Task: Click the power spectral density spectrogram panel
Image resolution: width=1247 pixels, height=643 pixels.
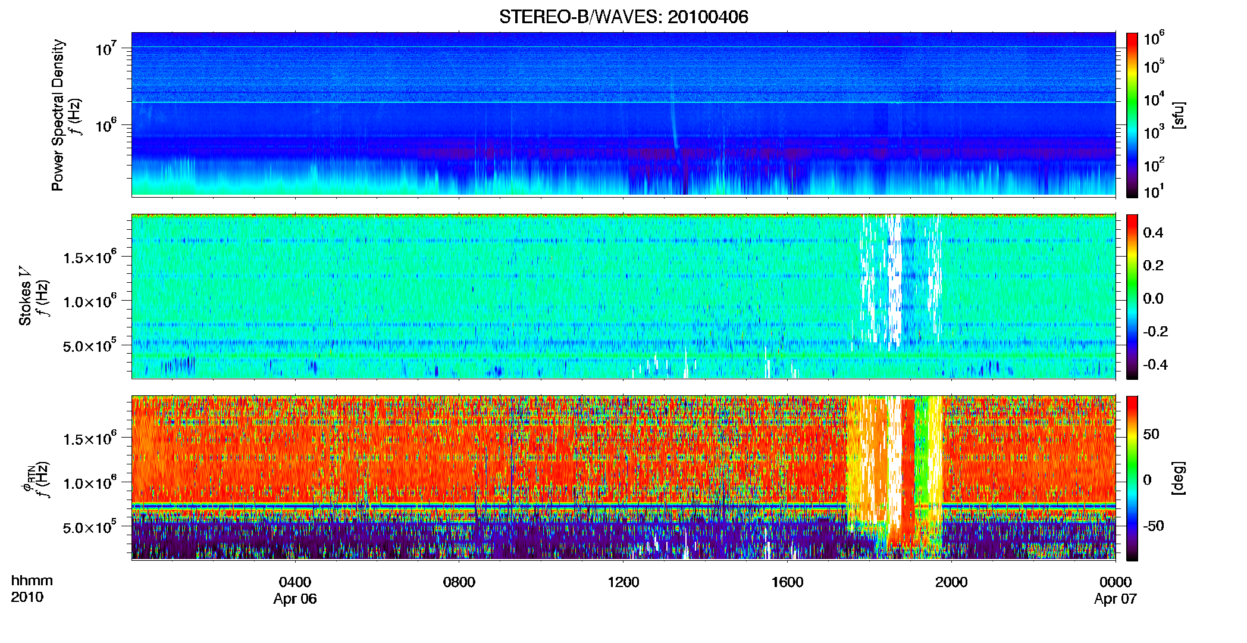Action: 623,114
